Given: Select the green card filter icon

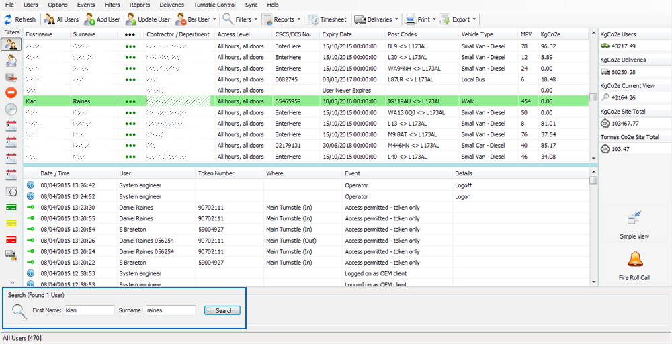Looking at the screenshot, I should [11, 207].
